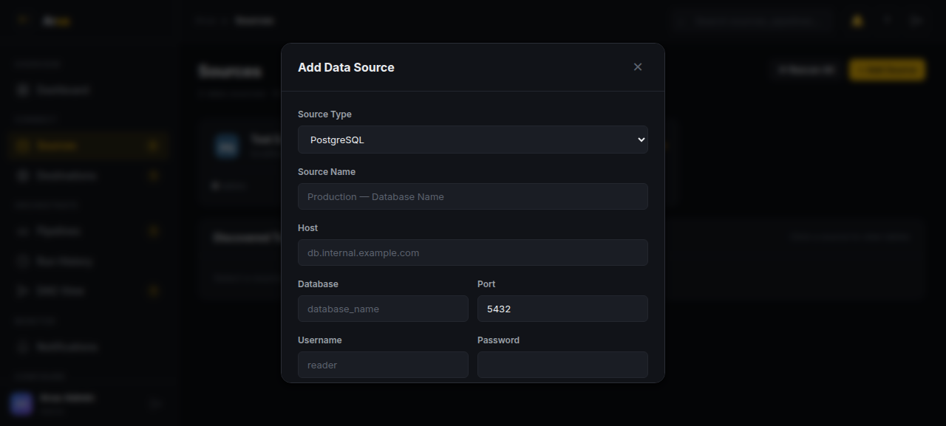Open Notifications in the blurred sidebar
The width and height of the screenshot is (946, 426).
pyautogui.click(x=89, y=347)
